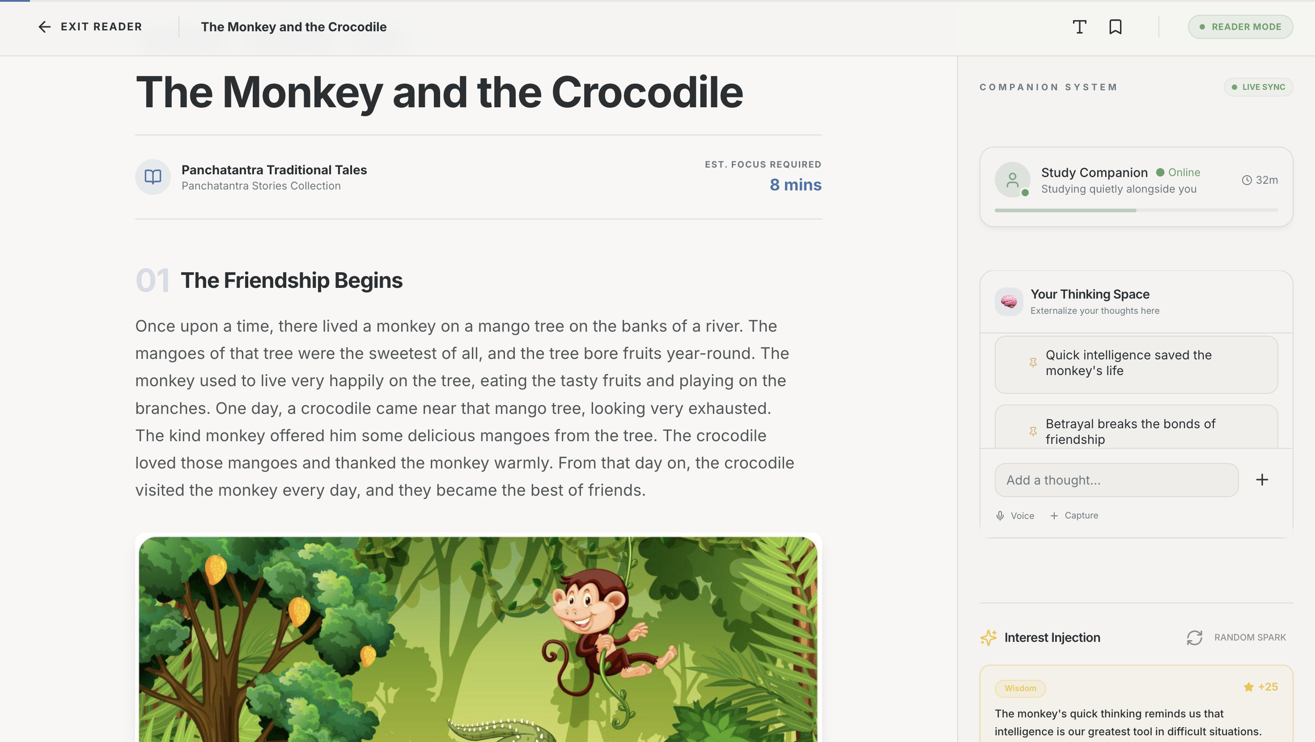The height and width of the screenshot is (742, 1315).
Task: Click the Study Companion session progress bar
Action: 1136,210
